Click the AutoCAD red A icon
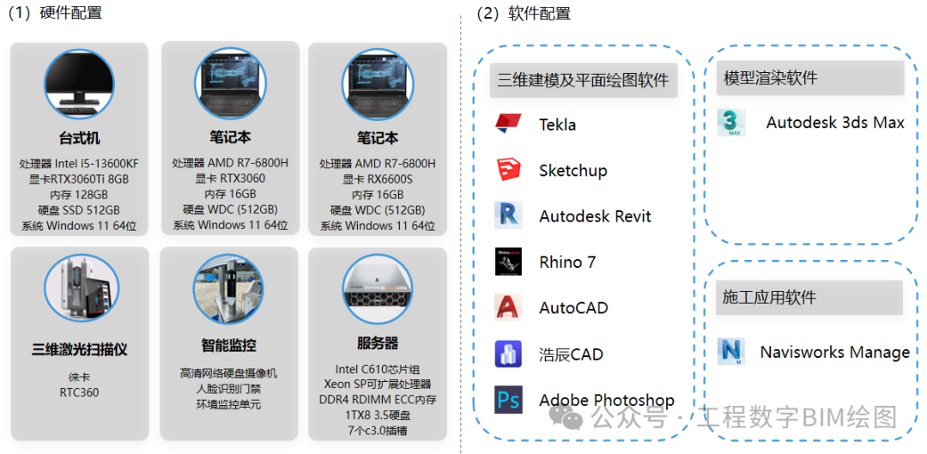 click(x=508, y=307)
